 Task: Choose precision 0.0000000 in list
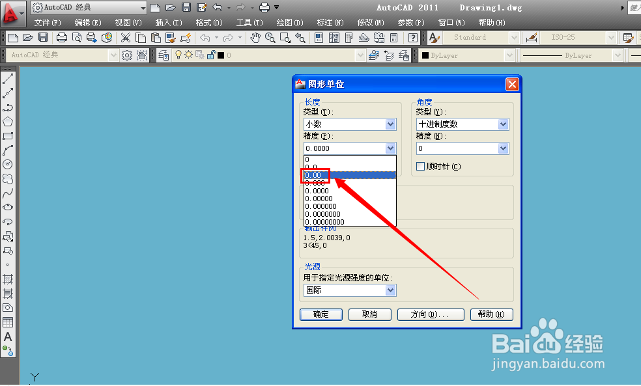point(350,214)
